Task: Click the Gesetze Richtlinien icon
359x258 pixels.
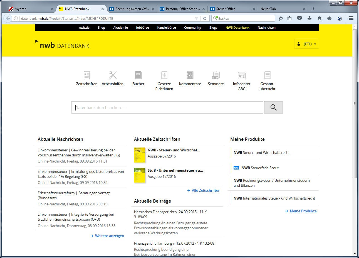Action: (x=164, y=75)
